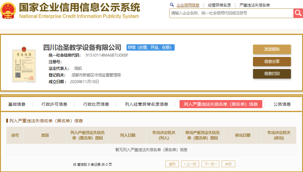Click the record count text 共查询到0条记录
Image resolution: width=303 pixels, height=172 pixels.
click(x=92, y=164)
